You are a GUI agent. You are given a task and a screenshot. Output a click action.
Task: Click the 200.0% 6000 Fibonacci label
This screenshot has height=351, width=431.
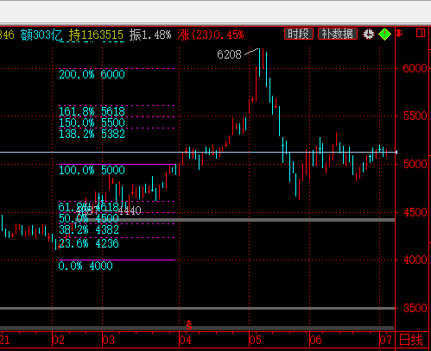point(92,74)
